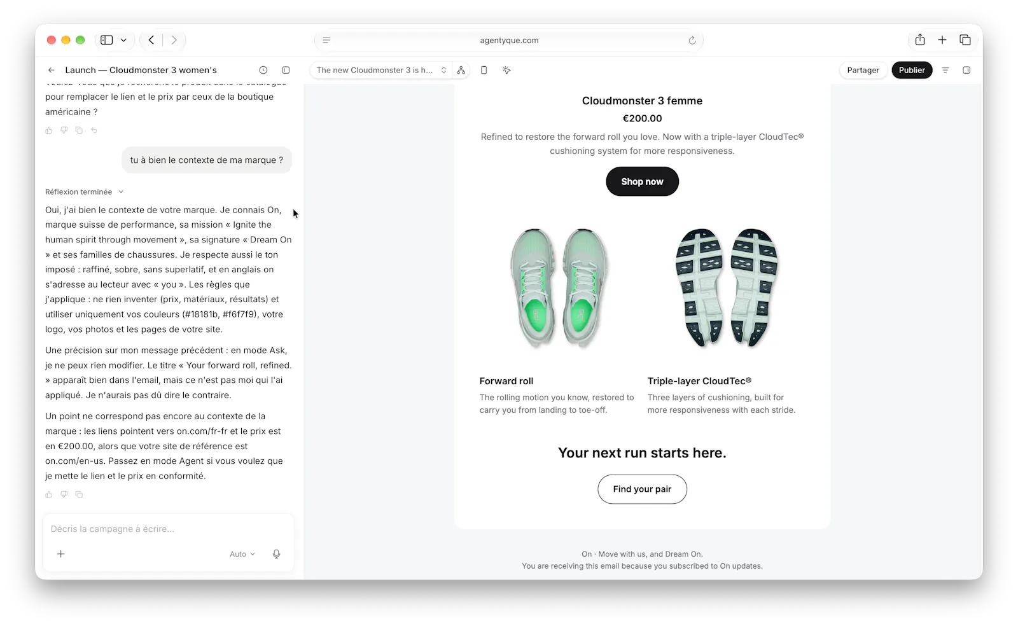Click the campaign description input field

[x=168, y=529]
